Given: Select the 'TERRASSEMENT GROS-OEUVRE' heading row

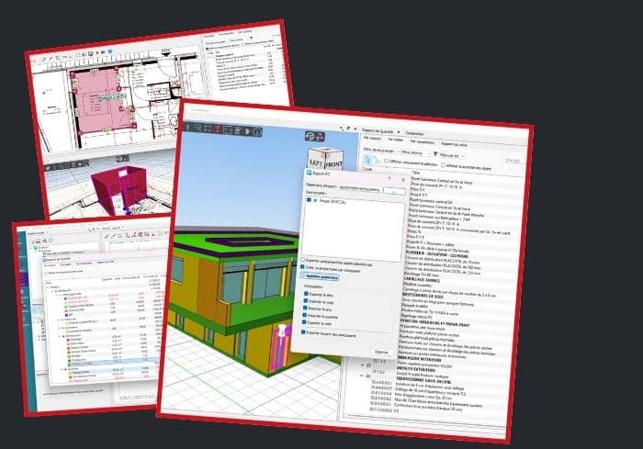Looking at the screenshot, I should tap(424, 381).
